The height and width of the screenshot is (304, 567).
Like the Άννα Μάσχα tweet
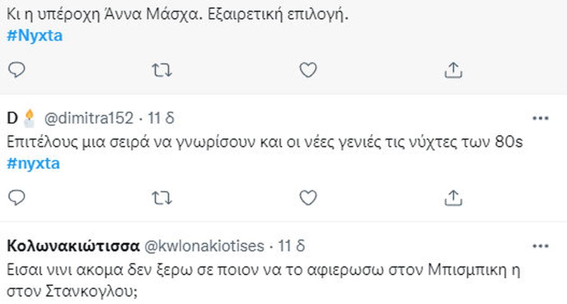[308, 70]
